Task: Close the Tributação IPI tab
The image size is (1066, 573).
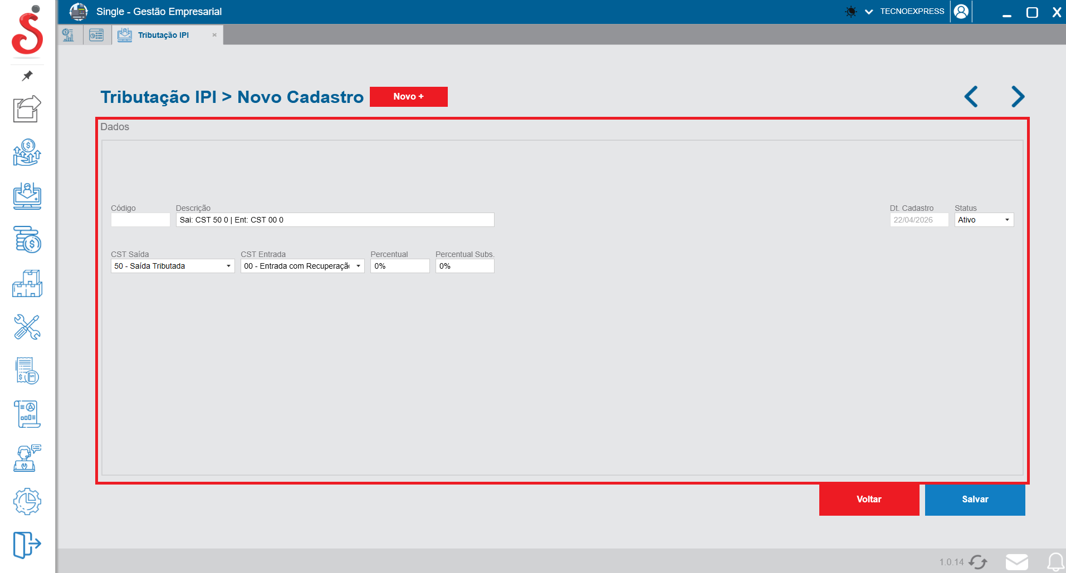Action: tap(214, 35)
